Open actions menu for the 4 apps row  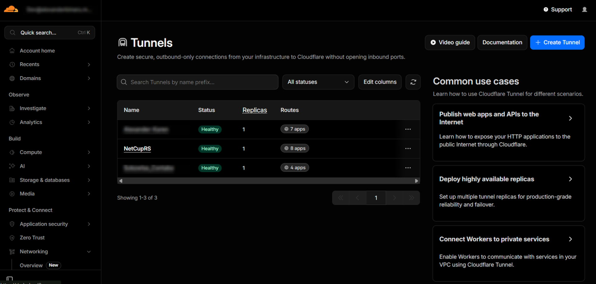408,168
